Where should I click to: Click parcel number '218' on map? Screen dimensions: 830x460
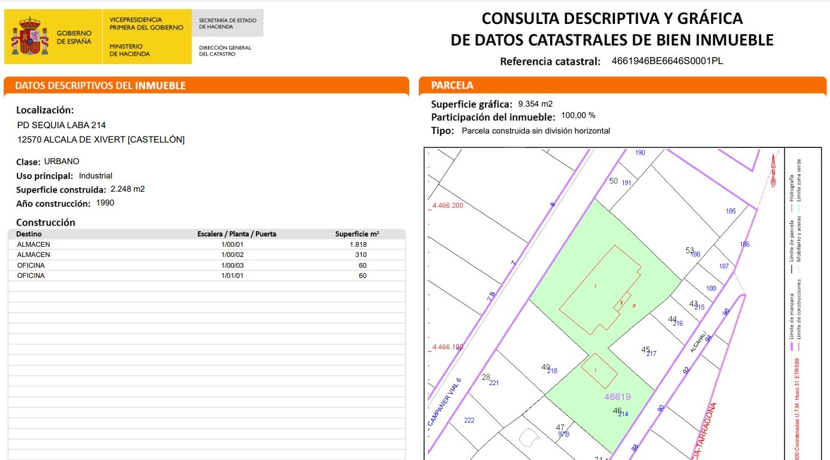(552, 371)
